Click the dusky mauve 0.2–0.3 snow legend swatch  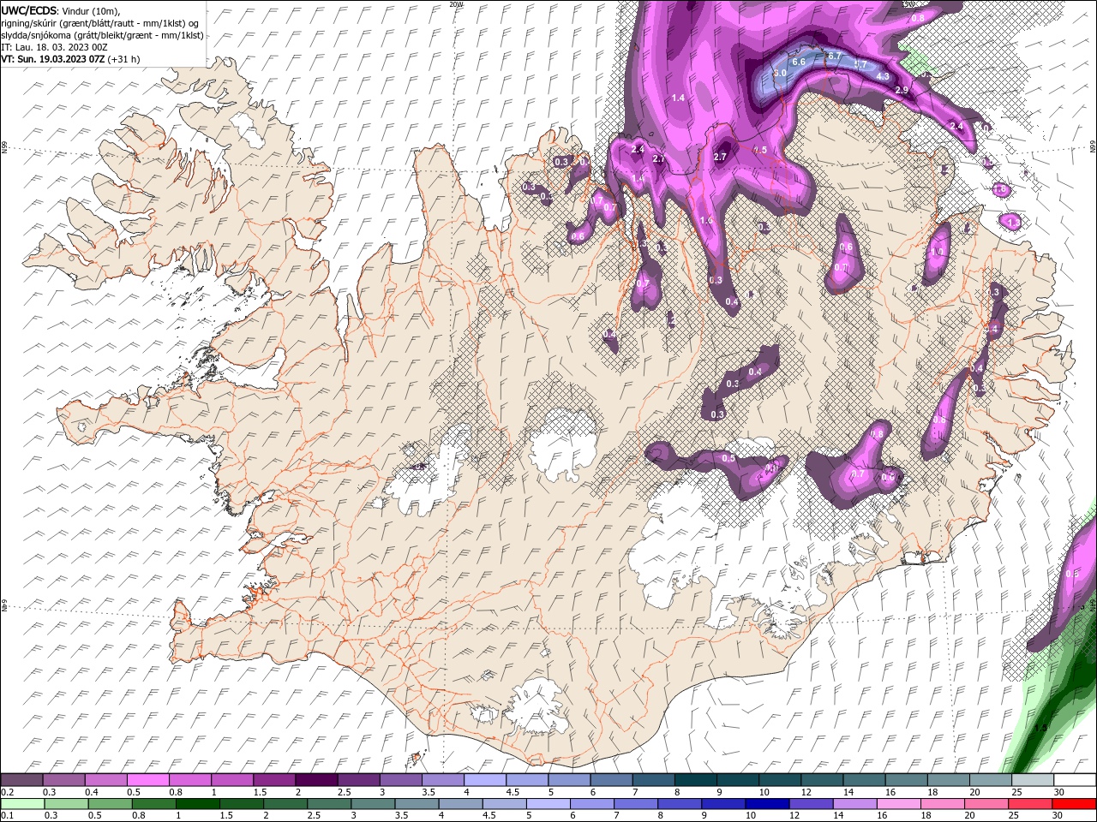point(21,780)
